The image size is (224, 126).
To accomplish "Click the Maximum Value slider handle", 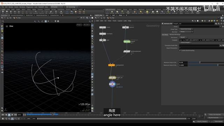I will [218, 65].
